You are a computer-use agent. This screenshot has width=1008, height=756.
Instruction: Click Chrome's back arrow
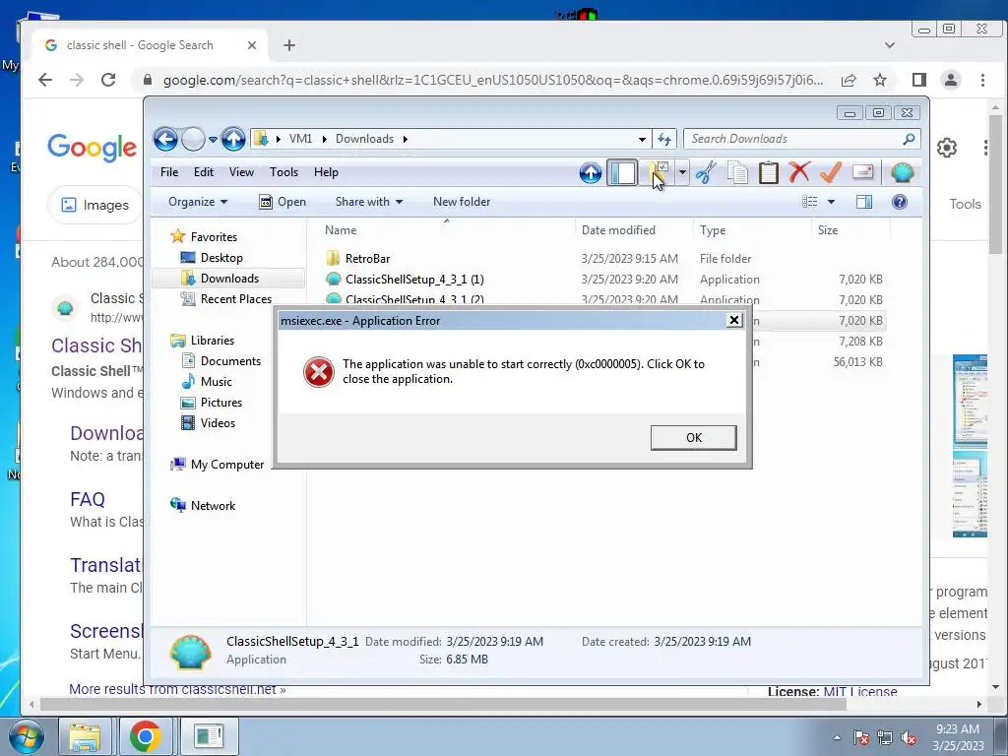(x=45, y=80)
